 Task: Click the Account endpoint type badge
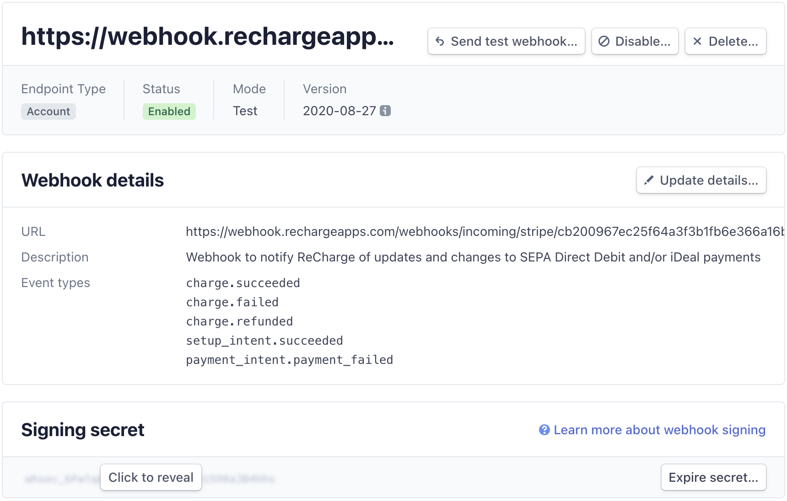point(49,112)
